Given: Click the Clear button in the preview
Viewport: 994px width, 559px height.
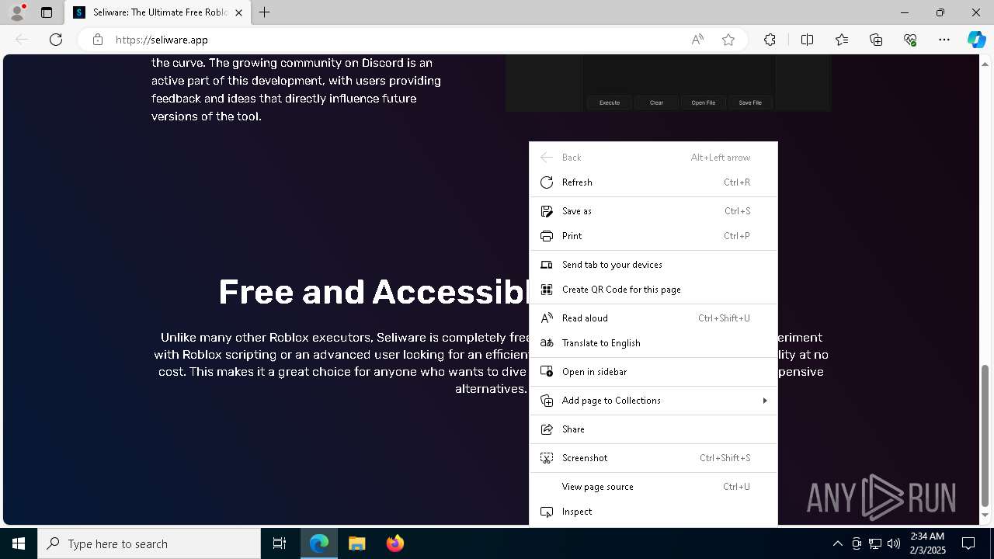Looking at the screenshot, I should point(656,102).
